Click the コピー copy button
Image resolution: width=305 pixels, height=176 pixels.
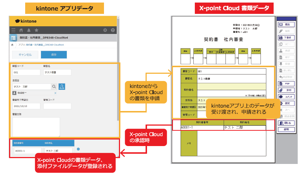coord(286,44)
